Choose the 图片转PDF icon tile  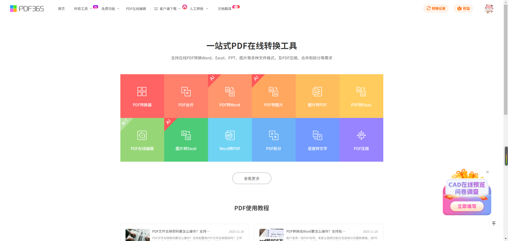[x=317, y=92]
